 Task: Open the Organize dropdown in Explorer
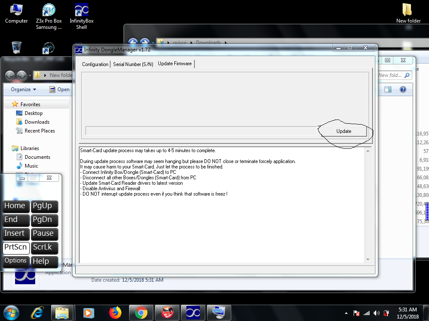[x=23, y=89]
